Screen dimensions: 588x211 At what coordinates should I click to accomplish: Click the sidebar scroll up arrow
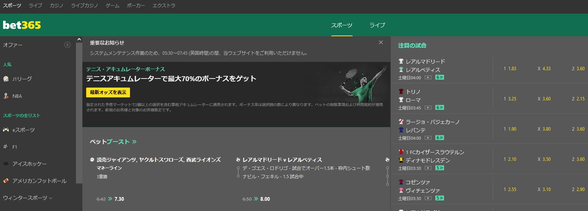tap(79, 39)
